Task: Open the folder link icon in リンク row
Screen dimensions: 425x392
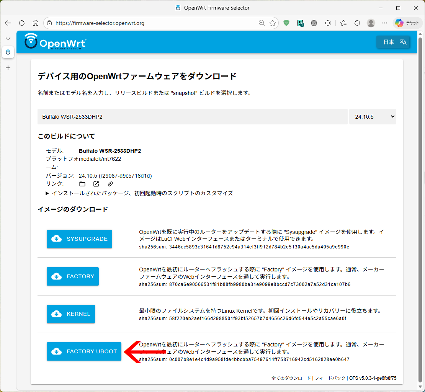Action: 82,184
